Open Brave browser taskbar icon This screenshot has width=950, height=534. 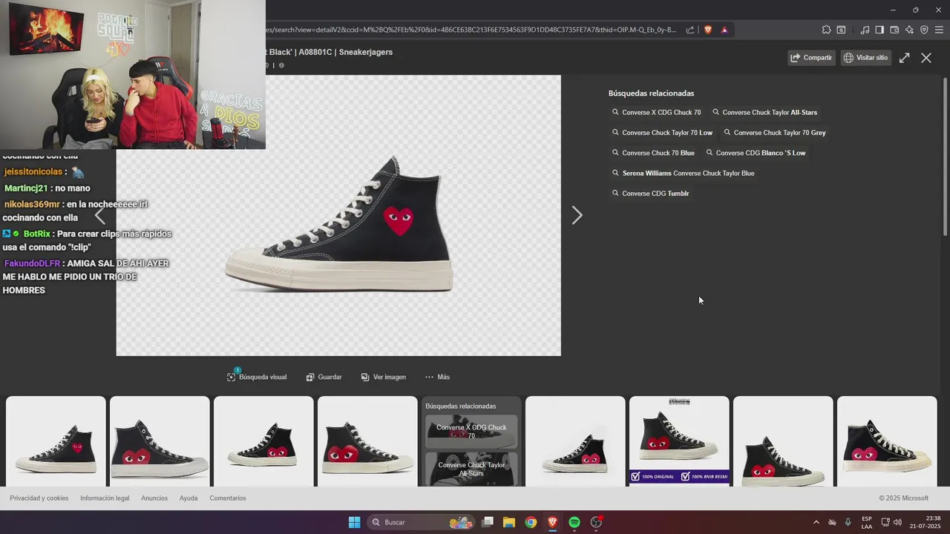(x=552, y=522)
